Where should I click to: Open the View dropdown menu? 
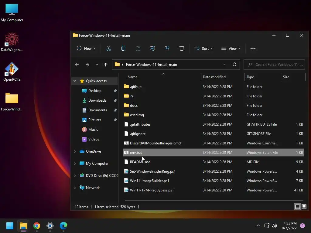click(231, 48)
